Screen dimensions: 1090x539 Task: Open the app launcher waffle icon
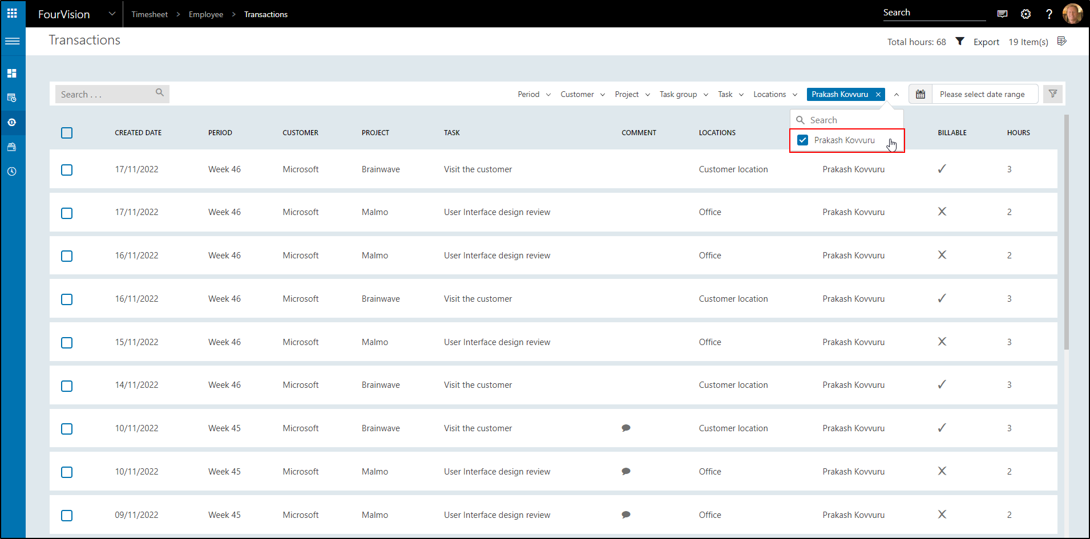[x=12, y=13]
